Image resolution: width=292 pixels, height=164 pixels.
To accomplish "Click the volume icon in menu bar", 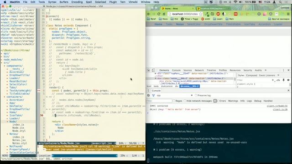I will coord(240,2).
